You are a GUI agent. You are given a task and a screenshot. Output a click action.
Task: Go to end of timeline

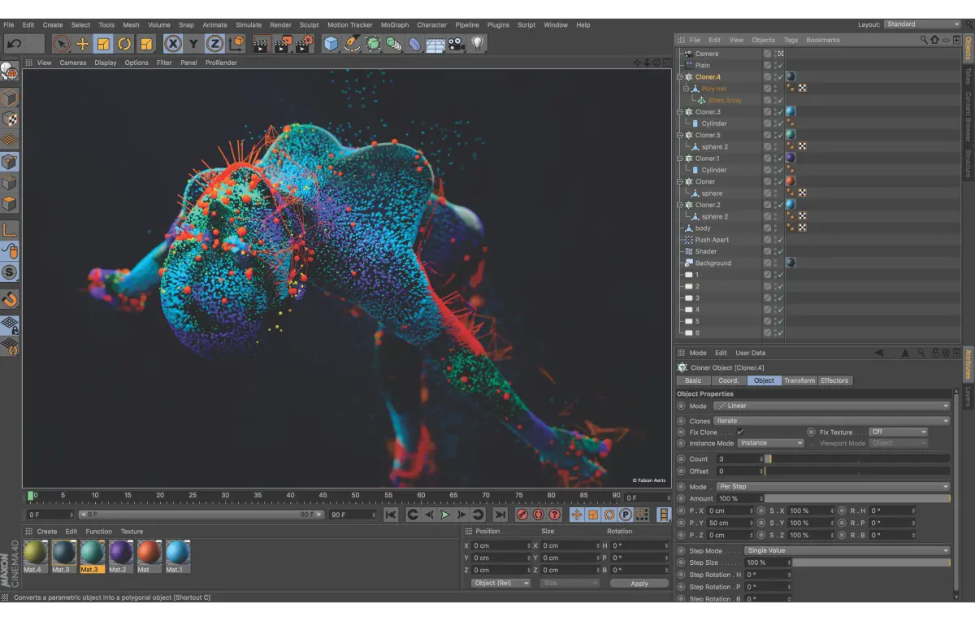[x=500, y=515]
